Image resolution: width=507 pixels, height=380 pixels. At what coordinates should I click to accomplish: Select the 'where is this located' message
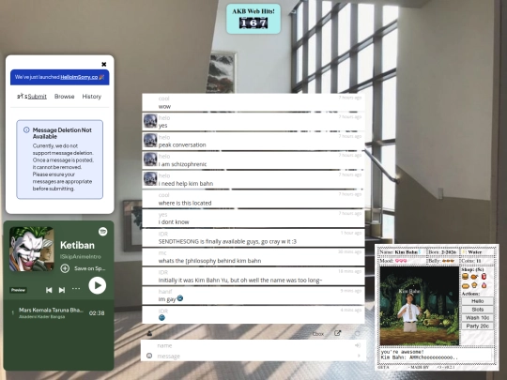253,199
